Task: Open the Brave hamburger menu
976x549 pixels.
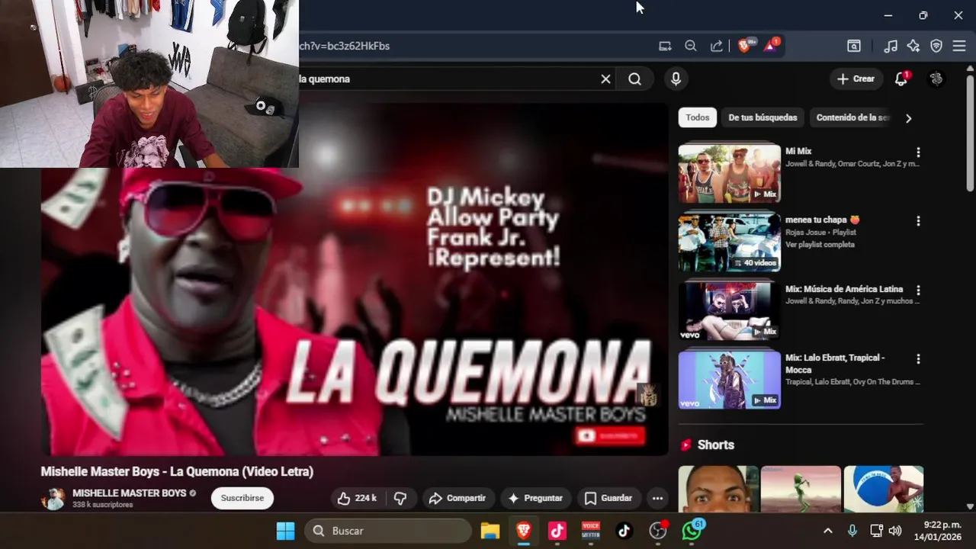Action: 959,46
